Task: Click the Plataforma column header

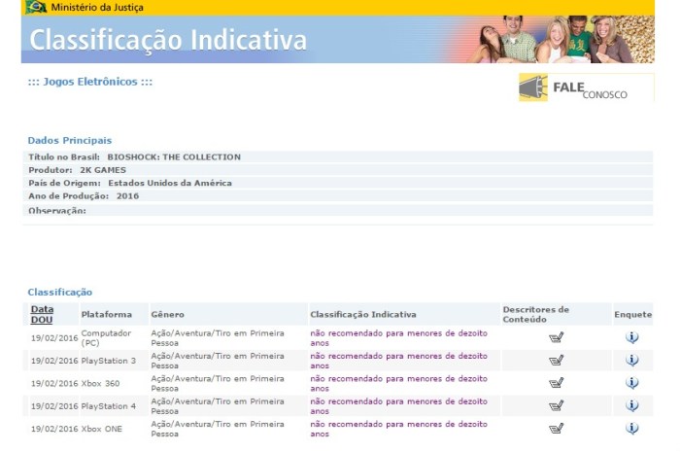Action: coord(106,315)
